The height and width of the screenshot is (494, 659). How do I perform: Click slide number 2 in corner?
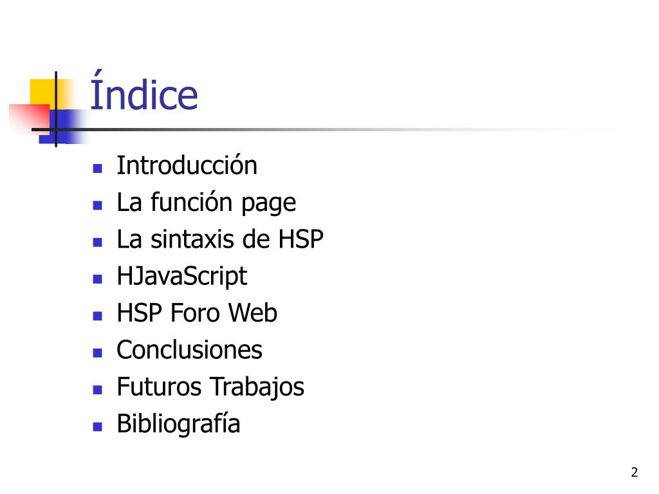click(634, 472)
